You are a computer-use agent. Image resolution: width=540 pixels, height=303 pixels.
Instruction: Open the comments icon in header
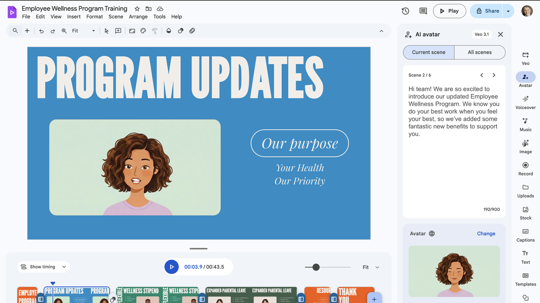423,11
